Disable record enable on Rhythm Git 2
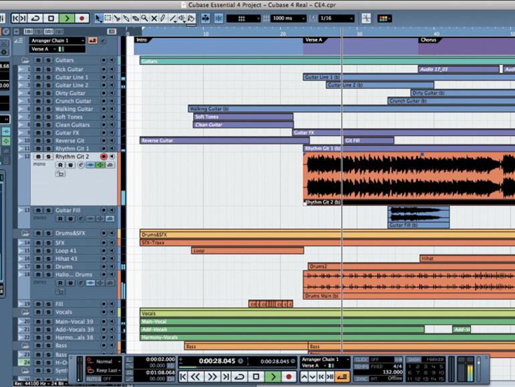The image size is (515, 387). [x=103, y=157]
